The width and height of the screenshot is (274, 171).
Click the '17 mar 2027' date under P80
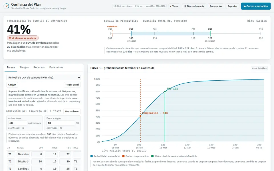tap(210, 41)
